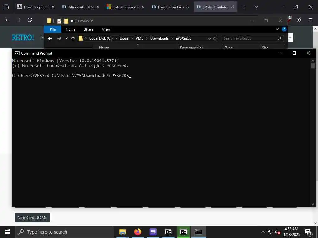The width and height of the screenshot is (318, 238).
Task: Open the Windows Start menu
Action: pyautogui.click(x=7, y=232)
